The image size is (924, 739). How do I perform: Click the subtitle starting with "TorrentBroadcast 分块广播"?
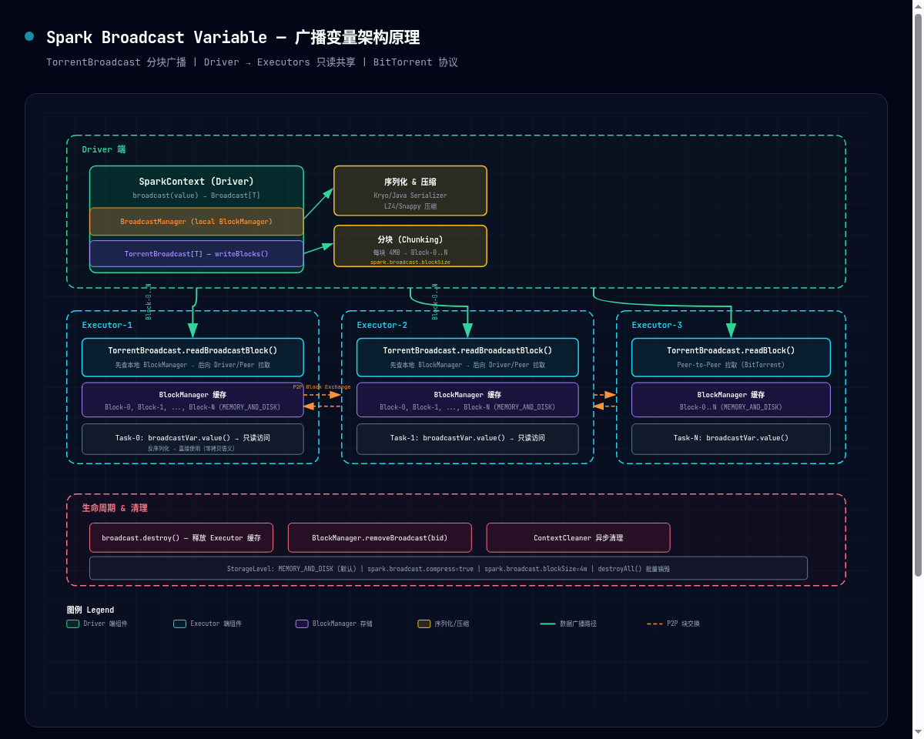tap(252, 62)
